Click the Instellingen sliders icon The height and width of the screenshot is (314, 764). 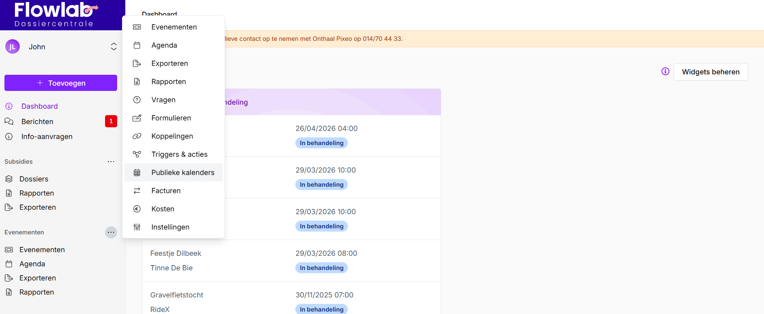(137, 227)
